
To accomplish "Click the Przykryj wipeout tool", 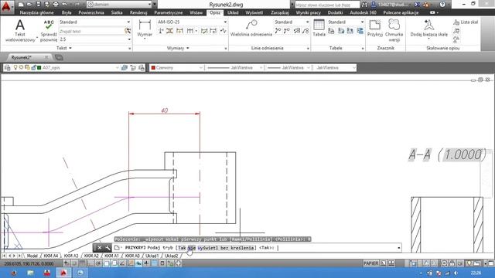I will click(375, 29).
